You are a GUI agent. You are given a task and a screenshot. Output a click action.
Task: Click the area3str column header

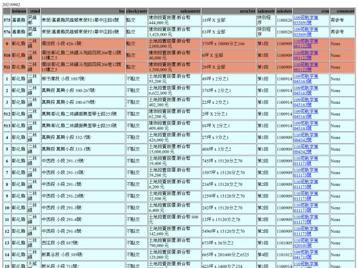[229, 11]
